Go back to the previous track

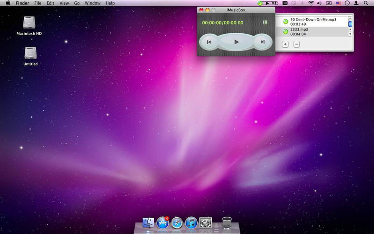(x=209, y=42)
